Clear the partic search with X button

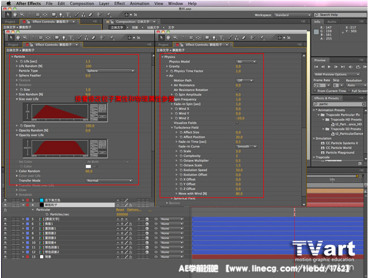pos(363,104)
